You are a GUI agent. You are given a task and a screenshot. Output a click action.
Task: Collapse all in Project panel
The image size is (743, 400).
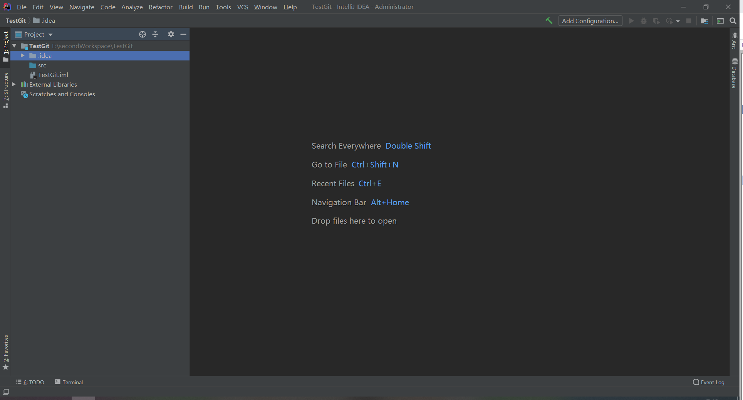(155, 34)
